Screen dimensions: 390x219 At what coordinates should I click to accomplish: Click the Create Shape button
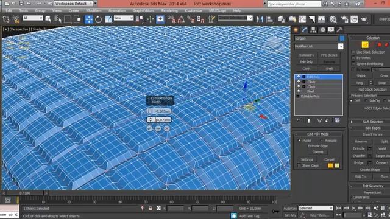click(370, 170)
